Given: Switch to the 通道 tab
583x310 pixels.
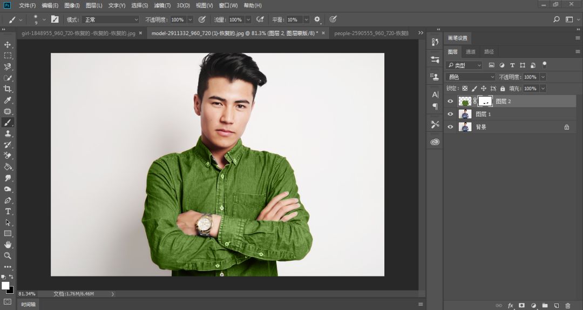Looking at the screenshot, I should coord(471,52).
